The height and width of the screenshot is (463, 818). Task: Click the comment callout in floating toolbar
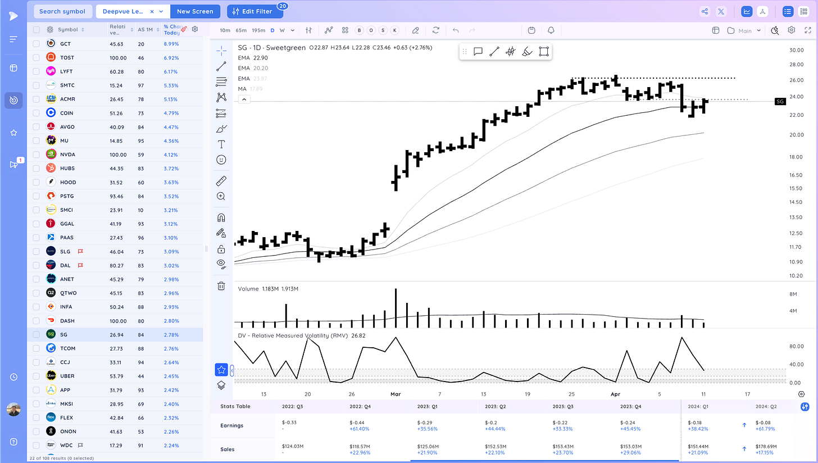click(x=478, y=52)
